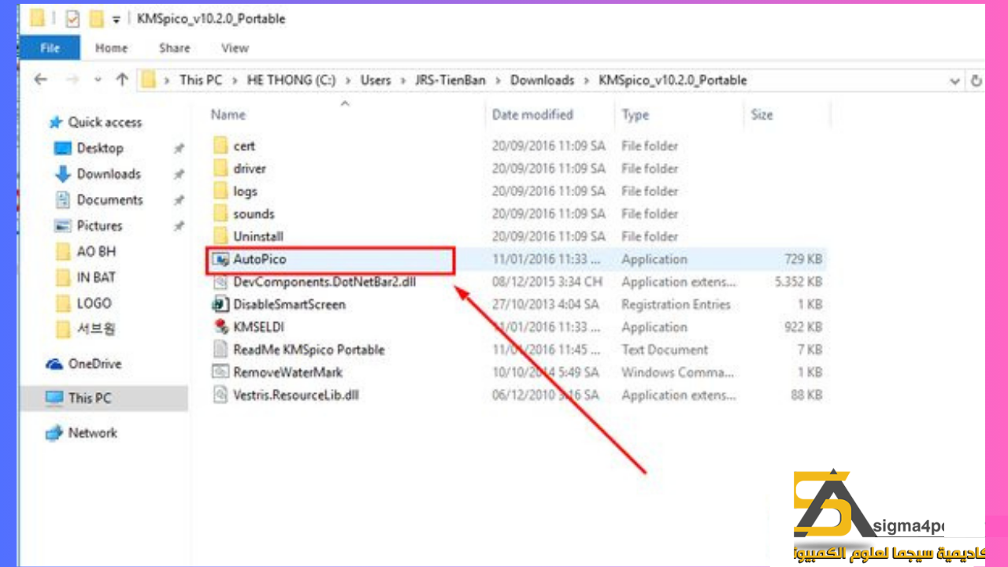Select Network in navigation pane
Screen dimensions: 1008x567
(92, 432)
